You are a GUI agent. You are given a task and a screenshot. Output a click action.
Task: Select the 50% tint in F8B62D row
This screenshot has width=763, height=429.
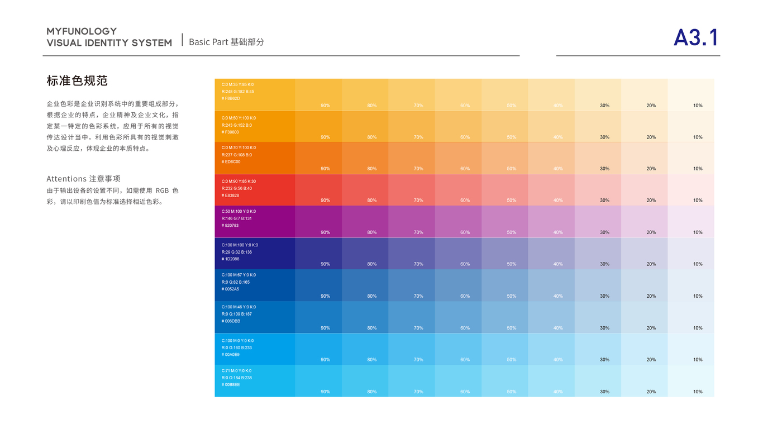505,94
